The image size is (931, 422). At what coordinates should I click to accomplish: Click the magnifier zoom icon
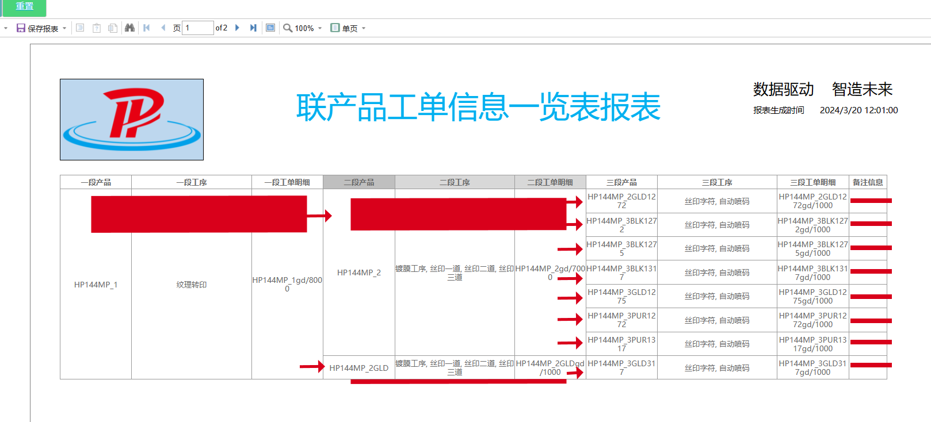point(288,28)
